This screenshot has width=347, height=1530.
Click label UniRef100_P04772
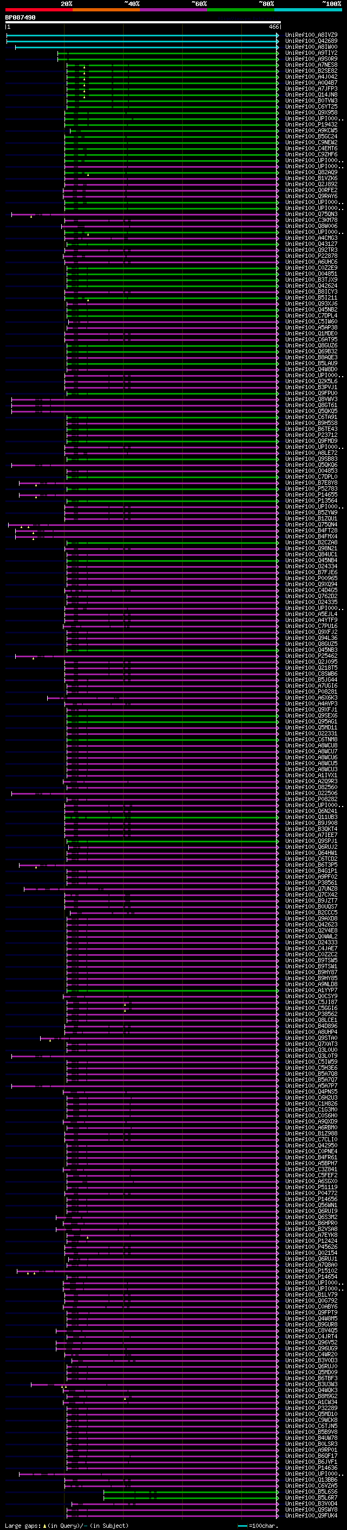tap(311, 1193)
